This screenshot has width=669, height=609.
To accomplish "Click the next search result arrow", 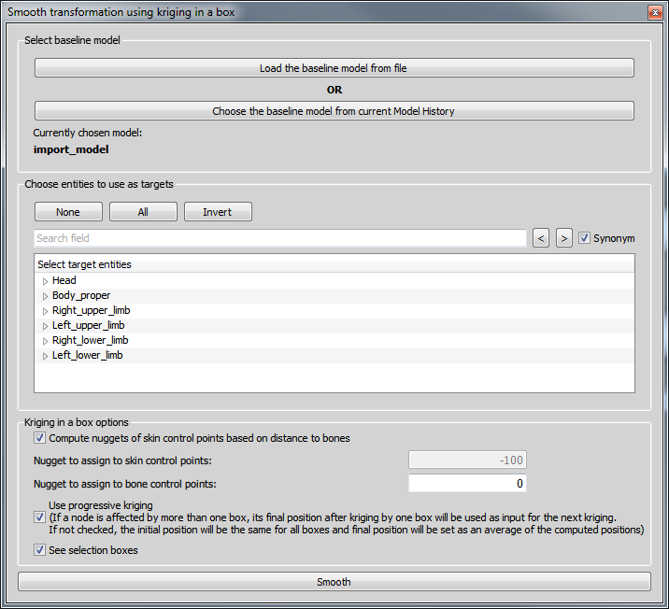I will pos(564,238).
